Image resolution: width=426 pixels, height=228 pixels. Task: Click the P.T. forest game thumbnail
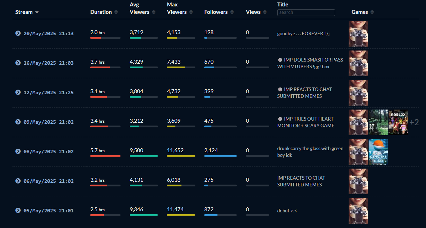tap(378, 122)
